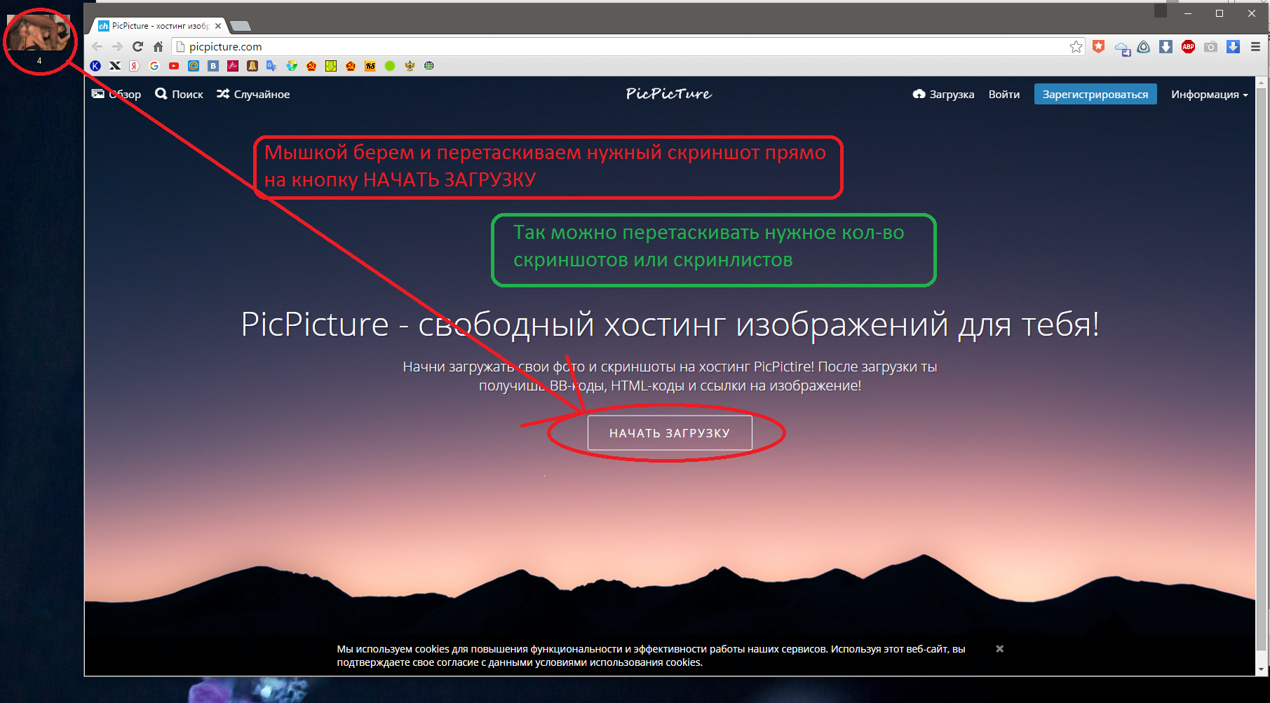Open the green spiky circle bookmark
This screenshot has height=703, width=1270.
click(390, 66)
